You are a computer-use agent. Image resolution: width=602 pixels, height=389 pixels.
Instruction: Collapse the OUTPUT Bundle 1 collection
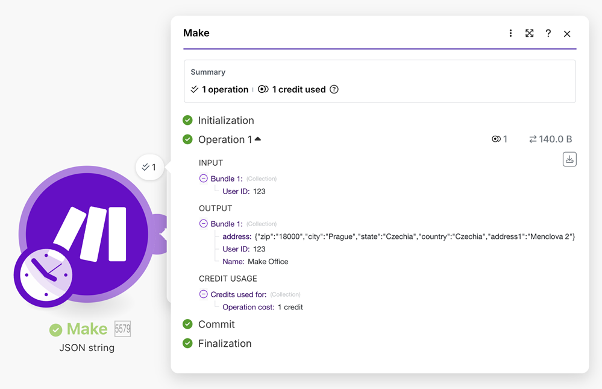click(204, 224)
